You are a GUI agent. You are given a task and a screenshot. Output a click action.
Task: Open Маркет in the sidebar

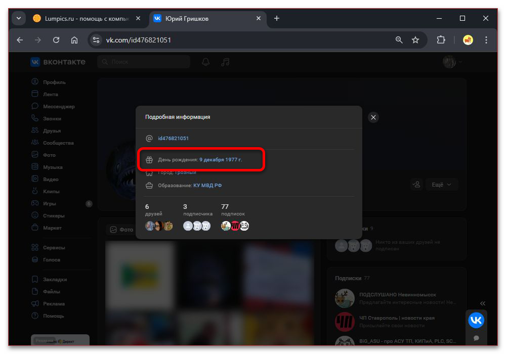point(52,228)
